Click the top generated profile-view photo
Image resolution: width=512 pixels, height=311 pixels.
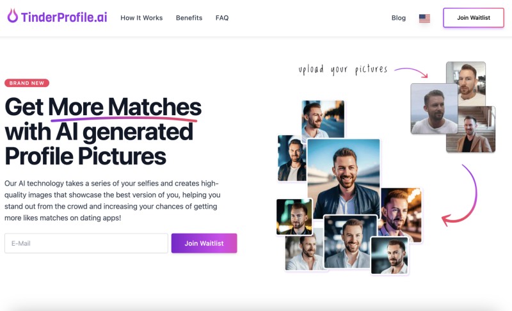(323, 120)
